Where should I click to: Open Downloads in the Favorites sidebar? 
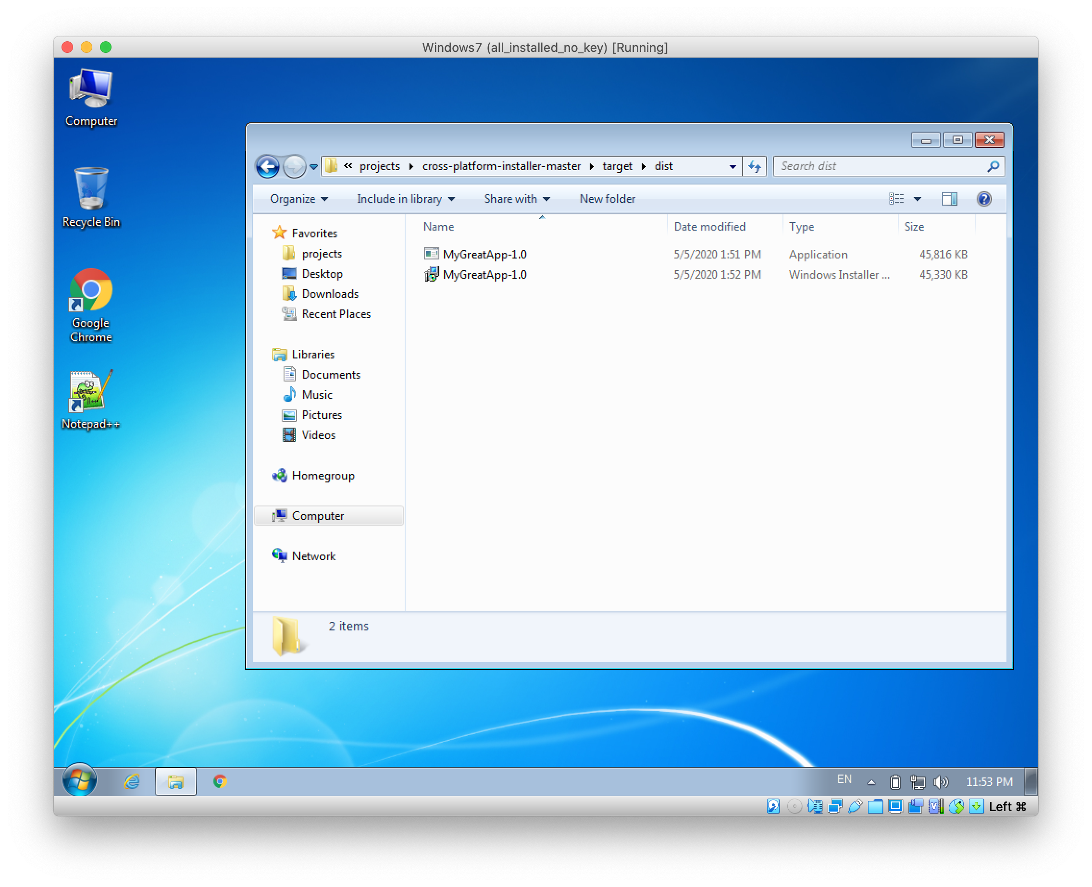click(330, 294)
